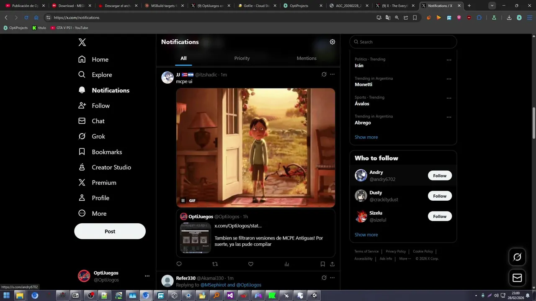
Task: Show more who to follow
Action: click(366, 235)
